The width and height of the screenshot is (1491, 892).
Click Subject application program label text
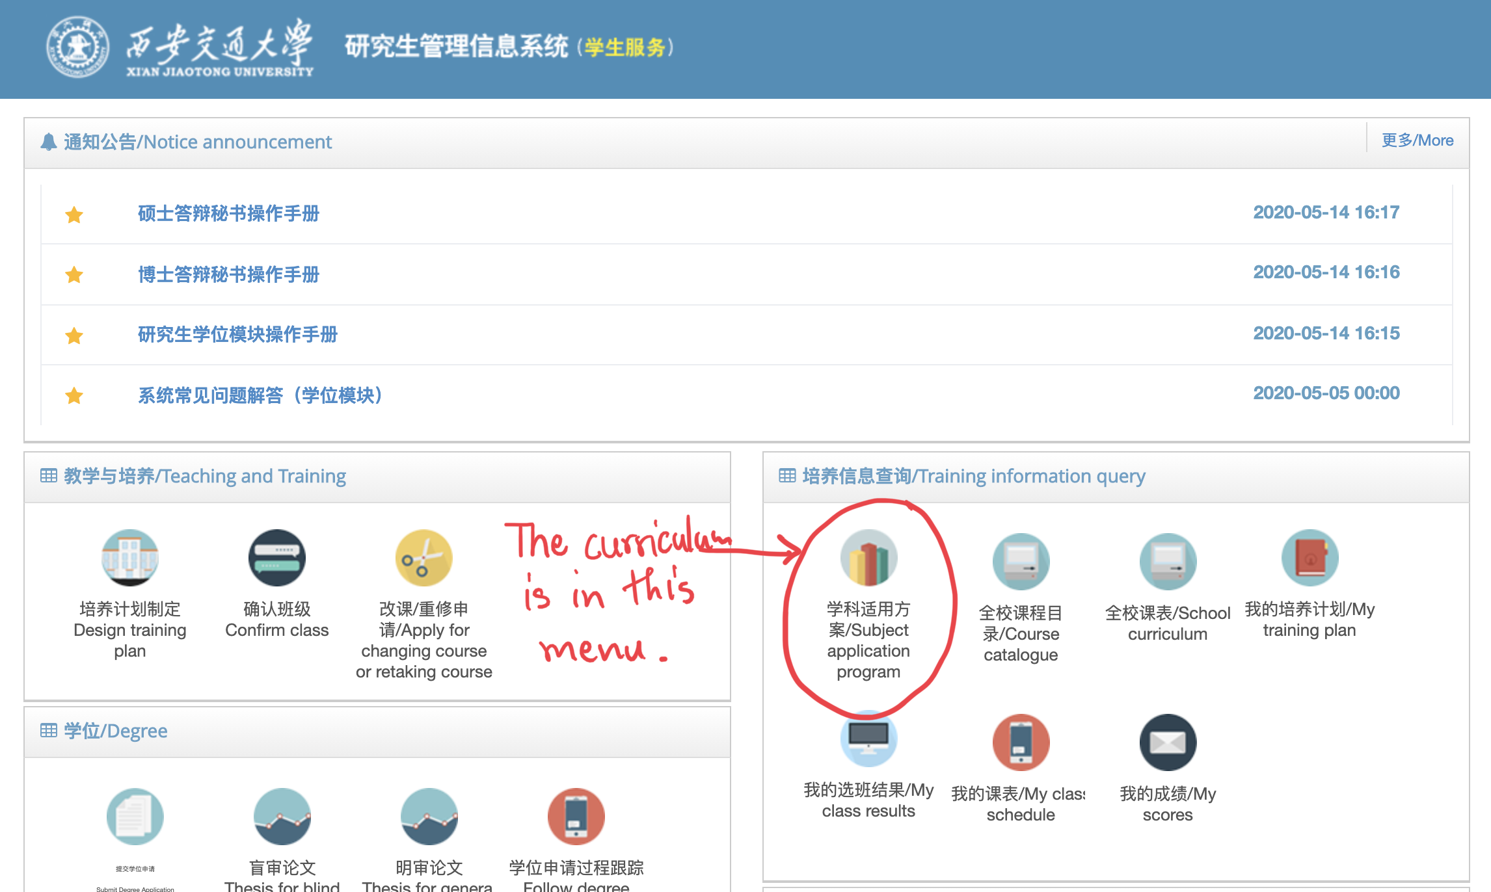pyautogui.click(x=868, y=640)
